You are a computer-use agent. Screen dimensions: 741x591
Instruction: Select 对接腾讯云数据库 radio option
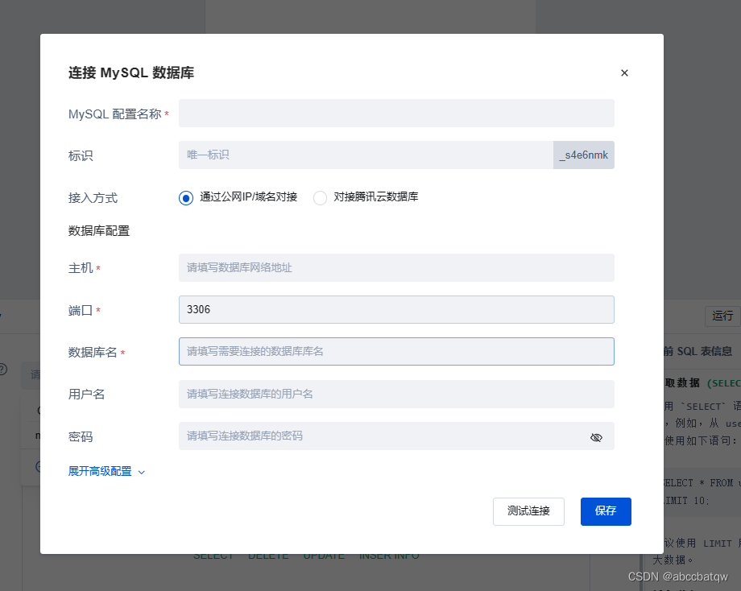[320, 198]
